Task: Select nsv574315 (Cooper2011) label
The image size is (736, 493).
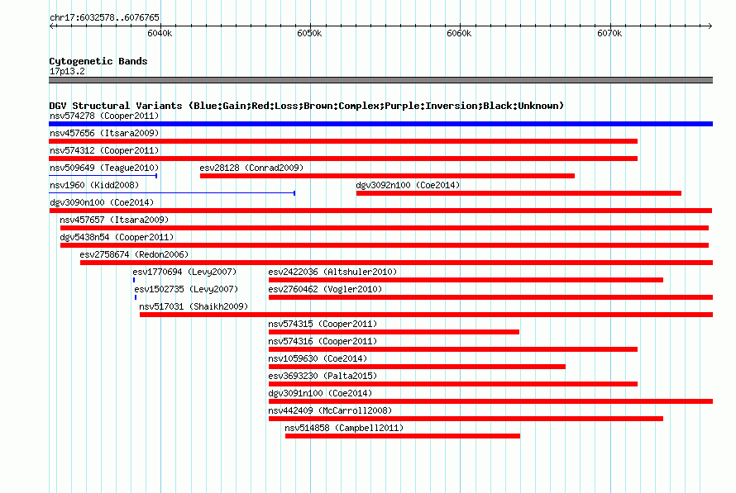Action: pos(323,324)
